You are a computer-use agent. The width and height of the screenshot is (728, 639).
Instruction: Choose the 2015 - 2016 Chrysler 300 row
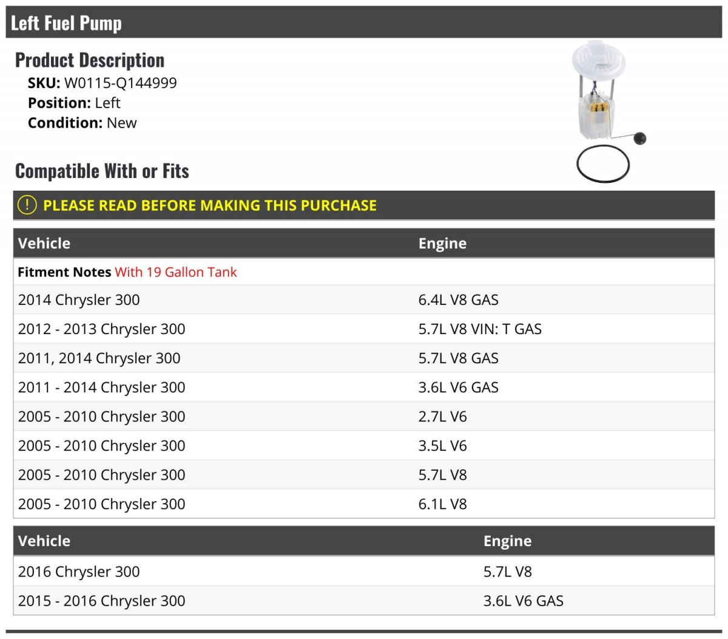102,601
